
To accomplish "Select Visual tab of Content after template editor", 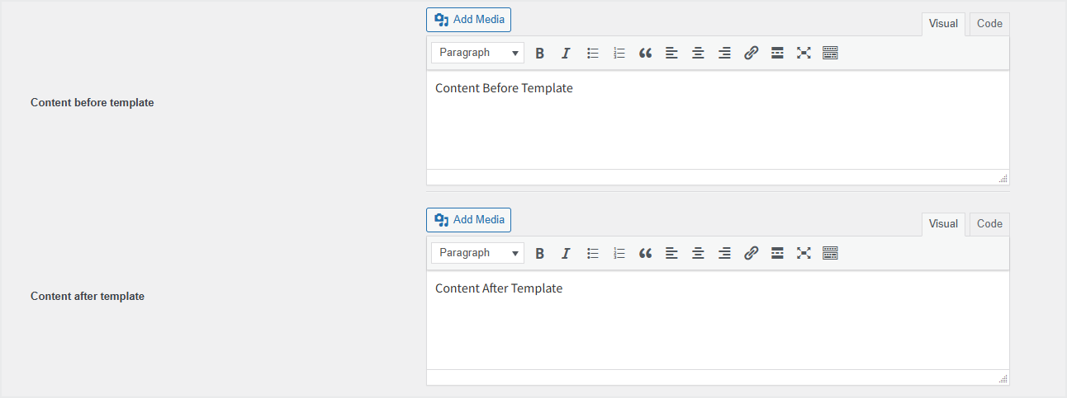I will point(943,224).
